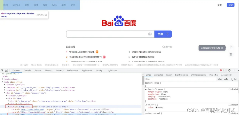Click the Baidu logo

[x=119, y=21]
